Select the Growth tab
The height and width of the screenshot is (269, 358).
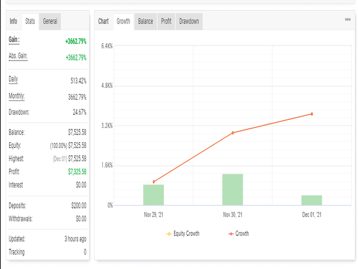pyautogui.click(x=123, y=21)
